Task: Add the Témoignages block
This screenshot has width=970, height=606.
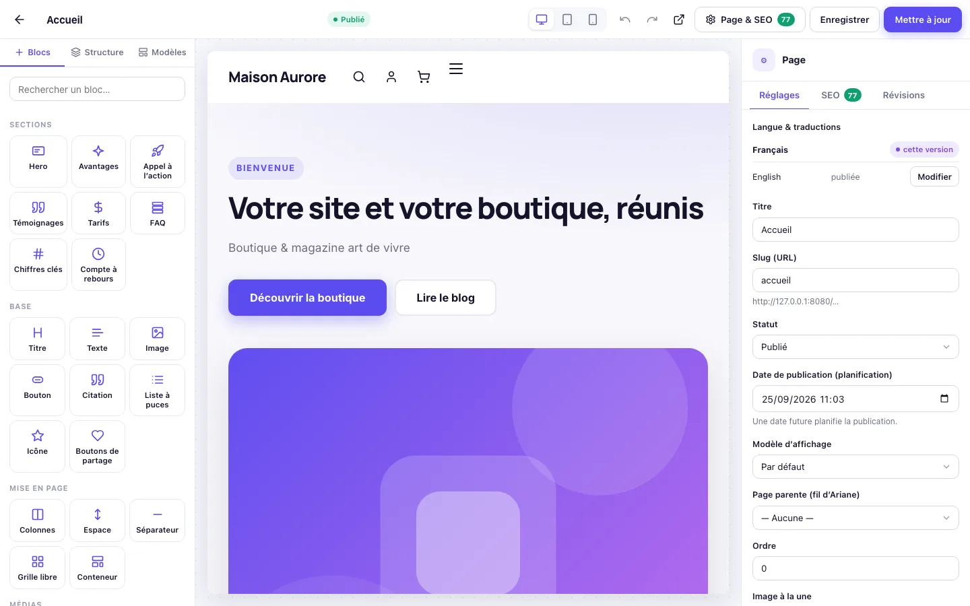Action: pyautogui.click(x=38, y=213)
